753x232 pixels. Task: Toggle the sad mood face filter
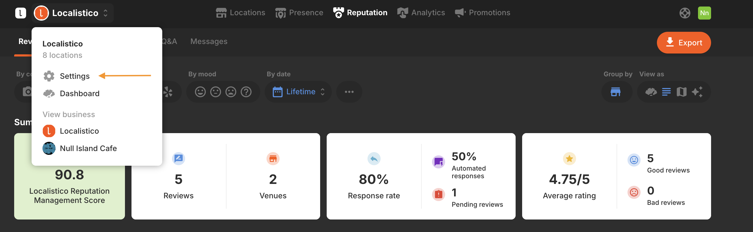click(231, 92)
